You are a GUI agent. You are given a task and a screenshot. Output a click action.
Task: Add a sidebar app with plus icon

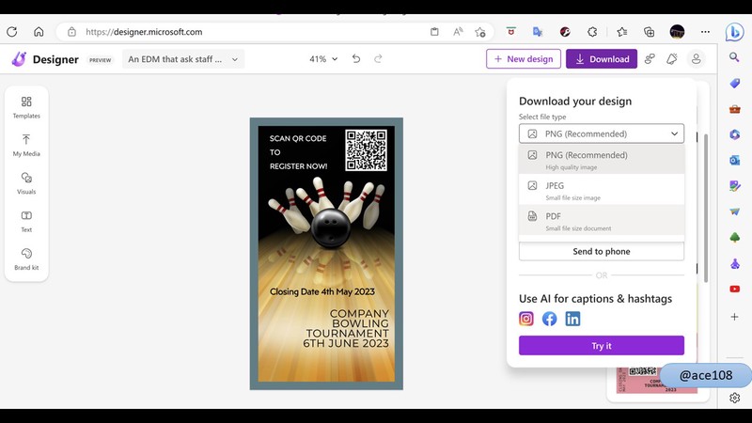734,317
